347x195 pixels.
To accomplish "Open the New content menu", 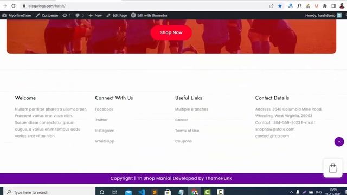I will click(x=95, y=15).
